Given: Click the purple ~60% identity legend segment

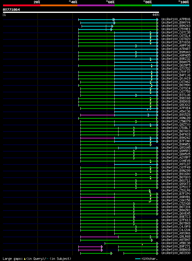Looking at the screenshot, I should click(96, 5).
